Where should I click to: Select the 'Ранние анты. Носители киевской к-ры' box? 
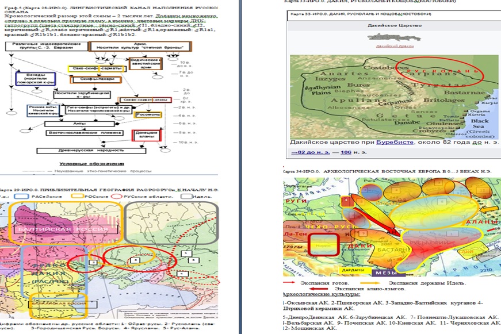(x=43, y=110)
